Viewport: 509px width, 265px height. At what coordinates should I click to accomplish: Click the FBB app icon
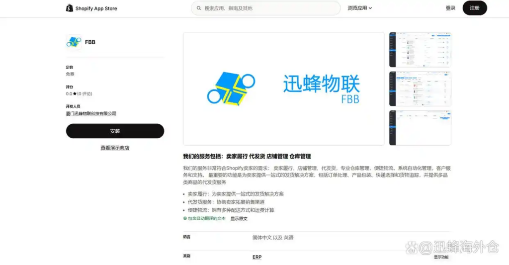[x=74, y=42]
